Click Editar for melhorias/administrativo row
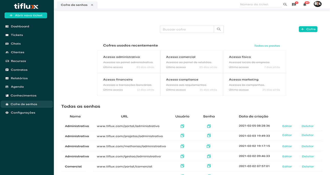330x175 pixels. [x=287, y=146]
